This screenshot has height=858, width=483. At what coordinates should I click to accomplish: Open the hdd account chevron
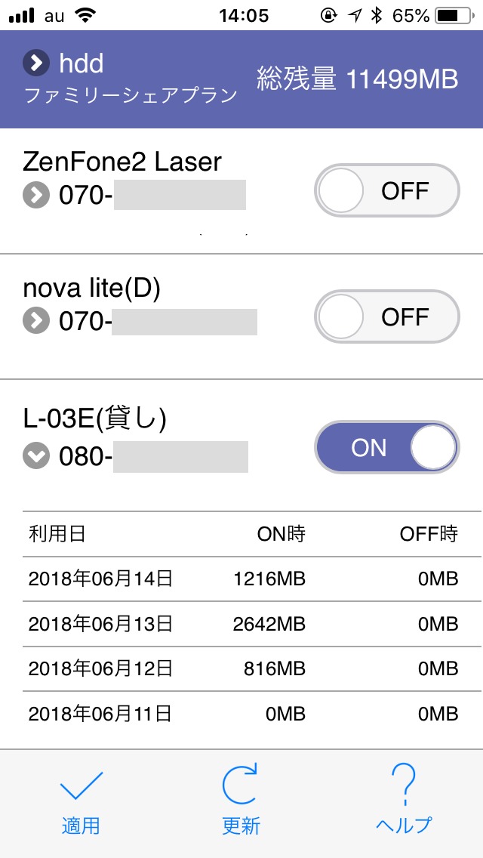click(35, 63)
